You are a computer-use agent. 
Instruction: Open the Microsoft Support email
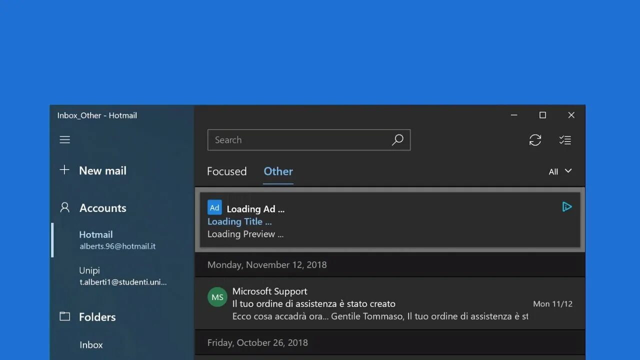coord(390,303)
